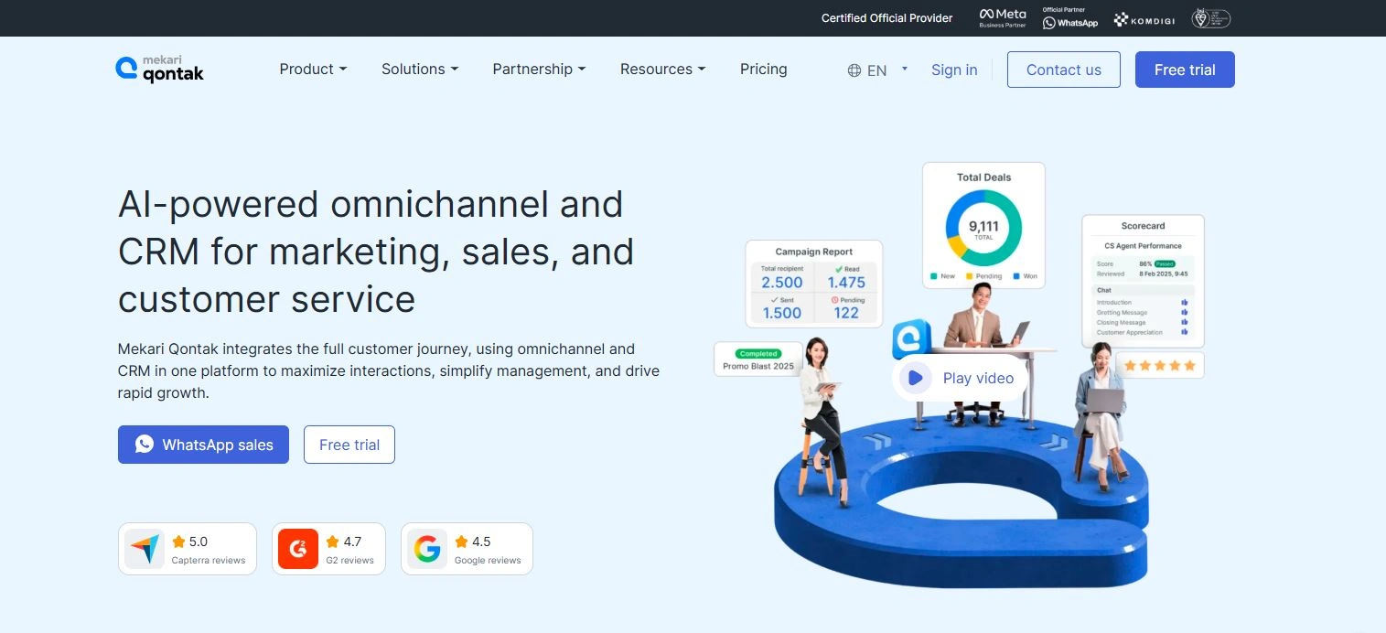Open the Solutions dropdown
The height and width of the screenshot is (633, 1386).
pyautogui.click(x=420, y=70)
